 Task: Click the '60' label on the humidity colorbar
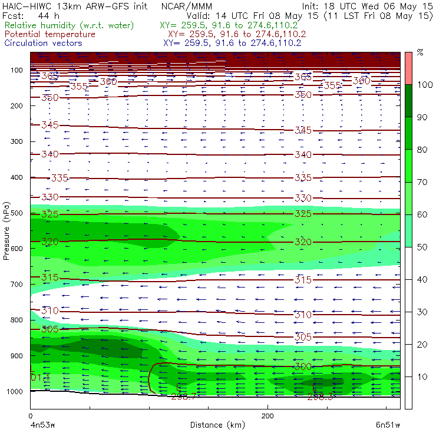click(422, 214)
